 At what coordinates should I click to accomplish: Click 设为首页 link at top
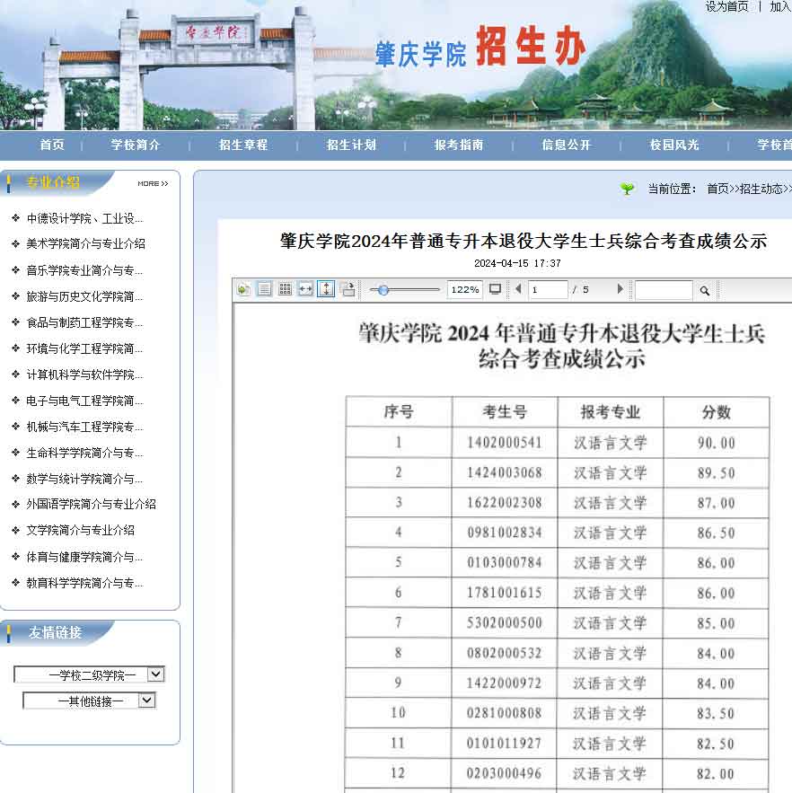726,6
